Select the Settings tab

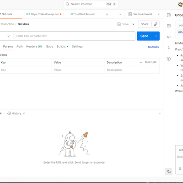pyautogui.click(x=77, y=47)
